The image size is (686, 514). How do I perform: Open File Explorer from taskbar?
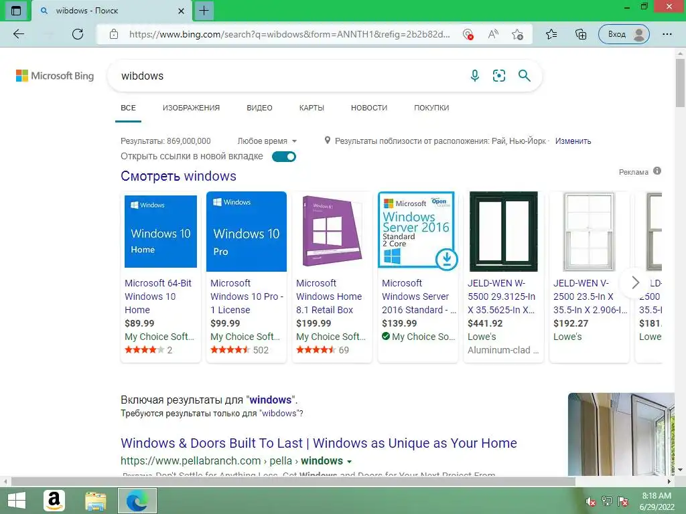point(95,501)
